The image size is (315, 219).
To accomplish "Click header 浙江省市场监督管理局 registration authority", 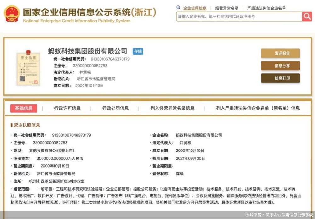I will click(96, 79).
